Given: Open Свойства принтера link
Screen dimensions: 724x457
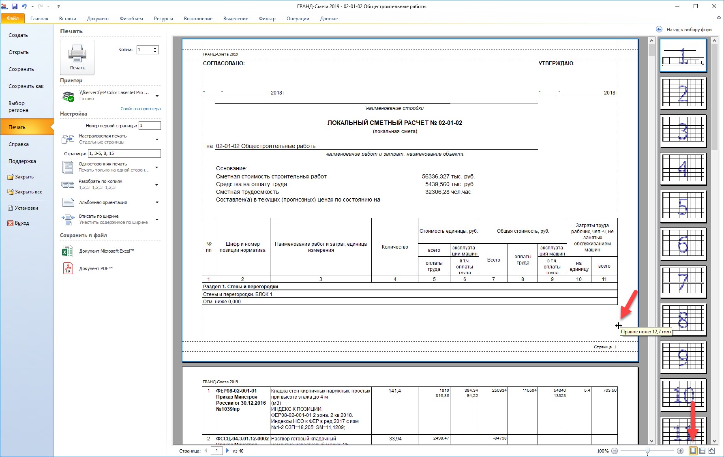Looking at the screenshot, I should point(140,109).
